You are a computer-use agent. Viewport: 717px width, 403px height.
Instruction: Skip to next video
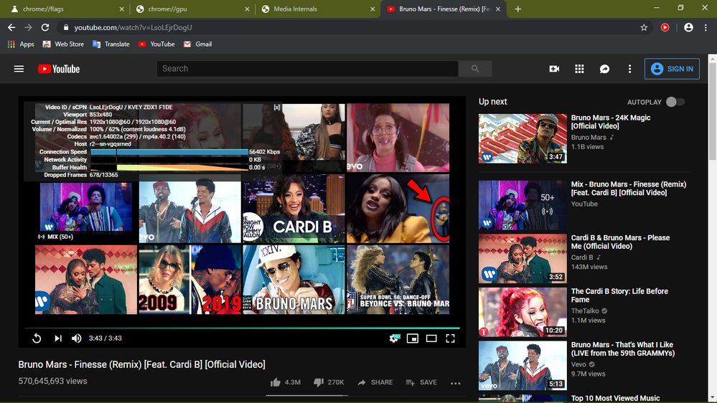pyautogui.click(x=58, y=338)
